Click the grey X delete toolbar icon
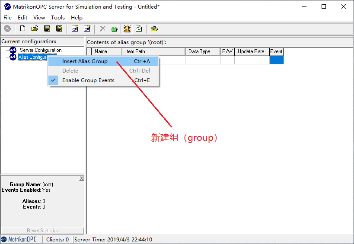Viewport: 354px width, 244px height. point(103,29)
